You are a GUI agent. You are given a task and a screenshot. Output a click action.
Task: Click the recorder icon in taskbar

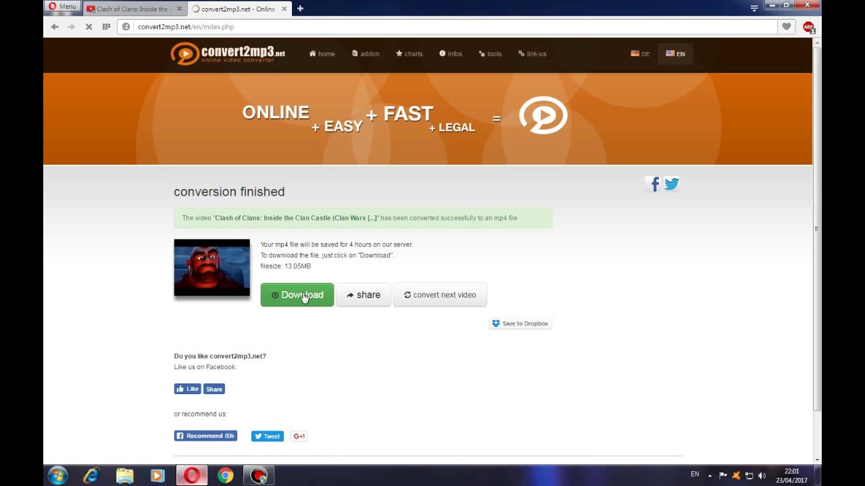click(259, 475)
